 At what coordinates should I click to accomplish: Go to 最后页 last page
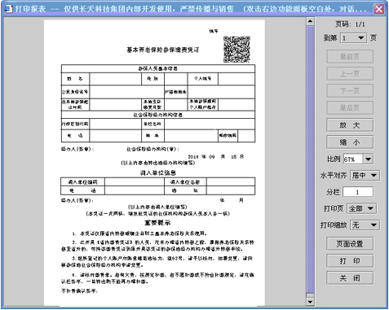coord(350,108)
